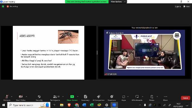Click the Windows search box
Screen dimensions: 192x108
coord(29,105)
